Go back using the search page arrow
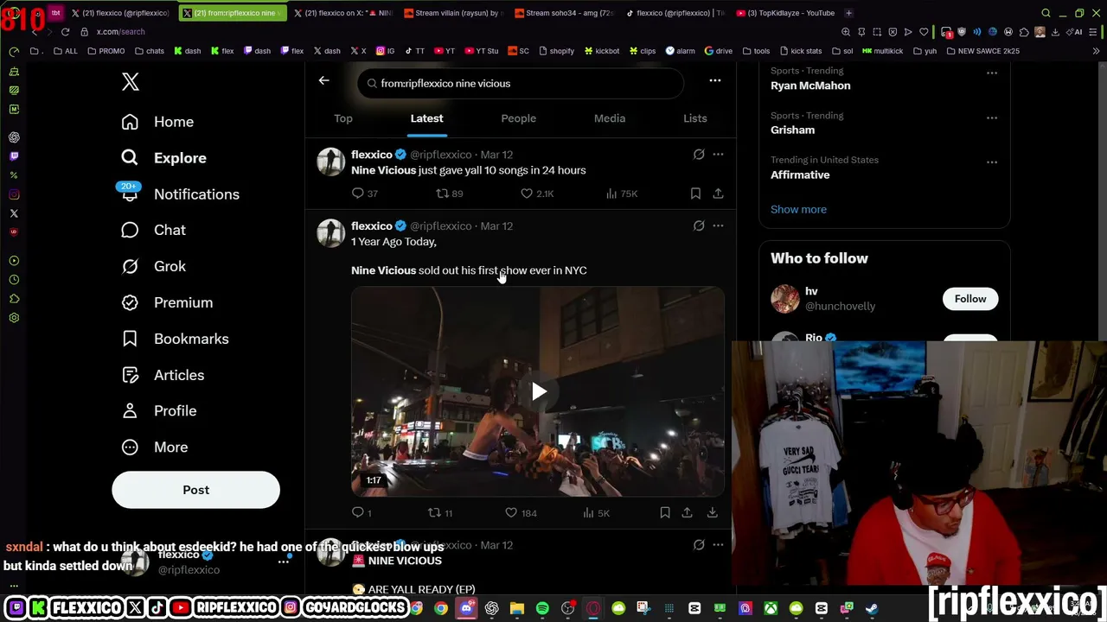Image resolution: width=1107 pixels, height=622 pixels. click(x=323, y=80)
